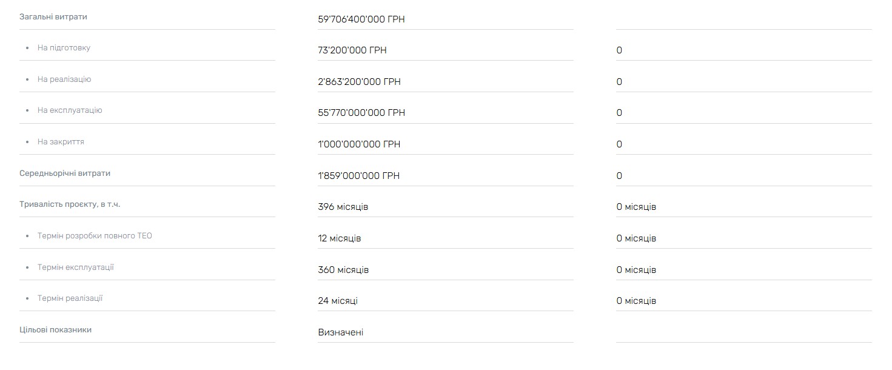Select the "На підготовку" list item
This screenshot has width=892, height=370.
[64, 48]
